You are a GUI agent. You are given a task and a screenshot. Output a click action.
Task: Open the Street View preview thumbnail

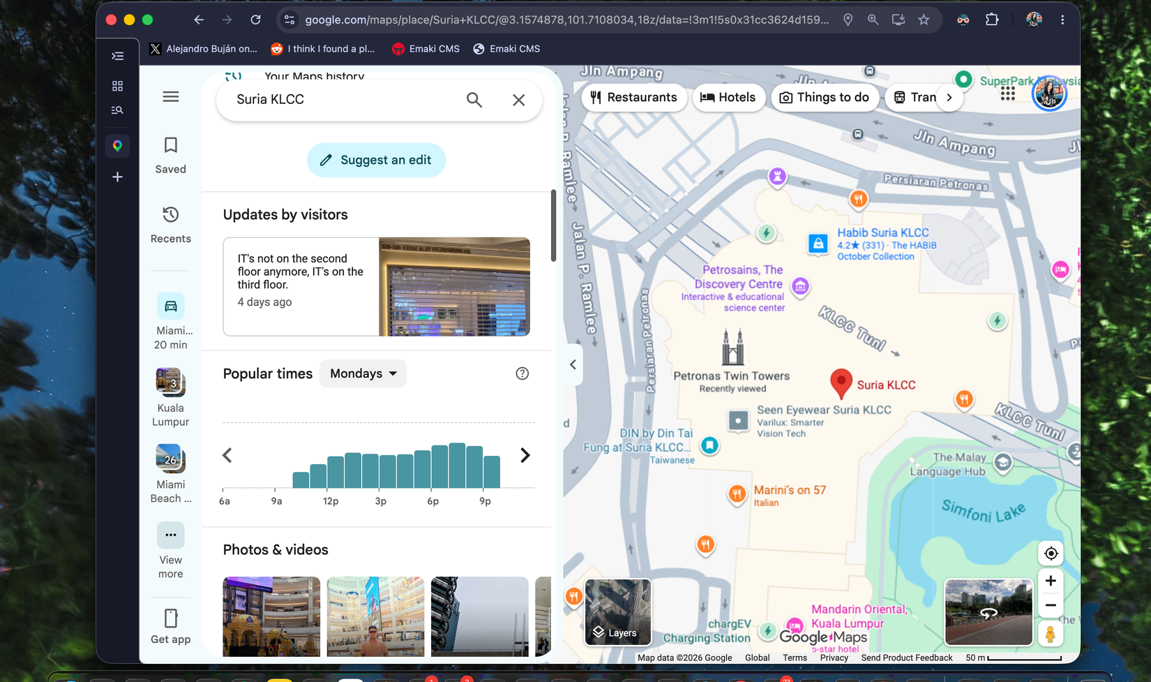click(x=988, y=612)
